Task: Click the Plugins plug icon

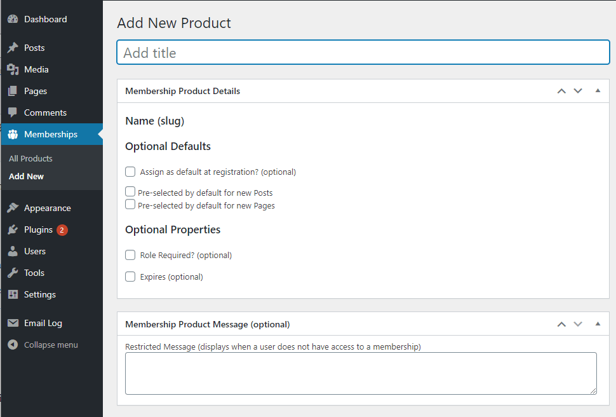Action: click(x=13, y=229)
